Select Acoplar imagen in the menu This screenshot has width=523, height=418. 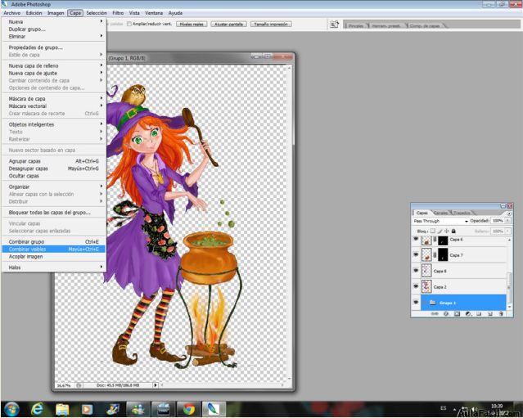(53, 256)
